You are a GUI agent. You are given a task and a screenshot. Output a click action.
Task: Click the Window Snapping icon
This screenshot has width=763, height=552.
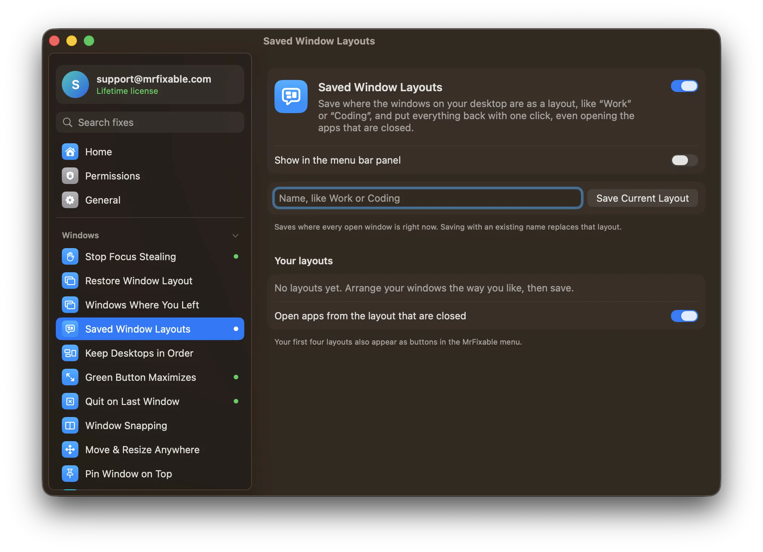coord(70,426)
